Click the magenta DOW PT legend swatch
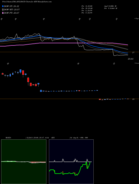 click(x=3, y=13)
